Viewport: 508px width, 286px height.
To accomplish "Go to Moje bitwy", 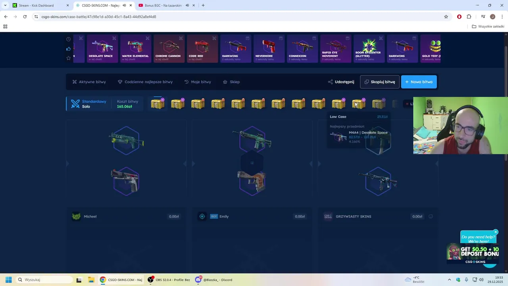I will pos(198,82).
